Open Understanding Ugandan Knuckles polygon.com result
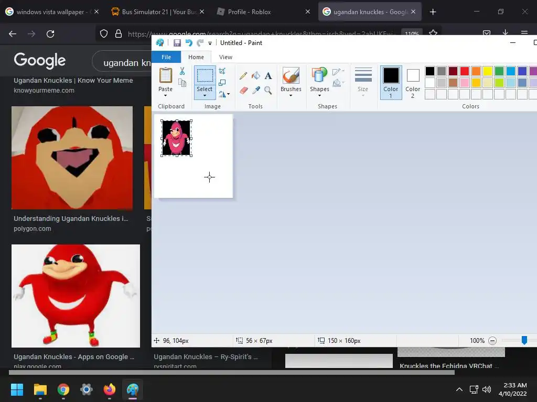537x402 pixels. point(71,218)
